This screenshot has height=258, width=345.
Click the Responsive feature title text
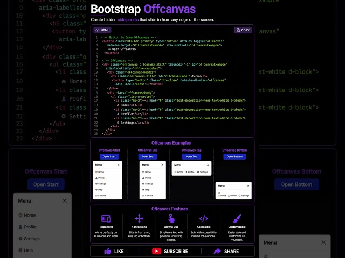[x=106, y=227]
